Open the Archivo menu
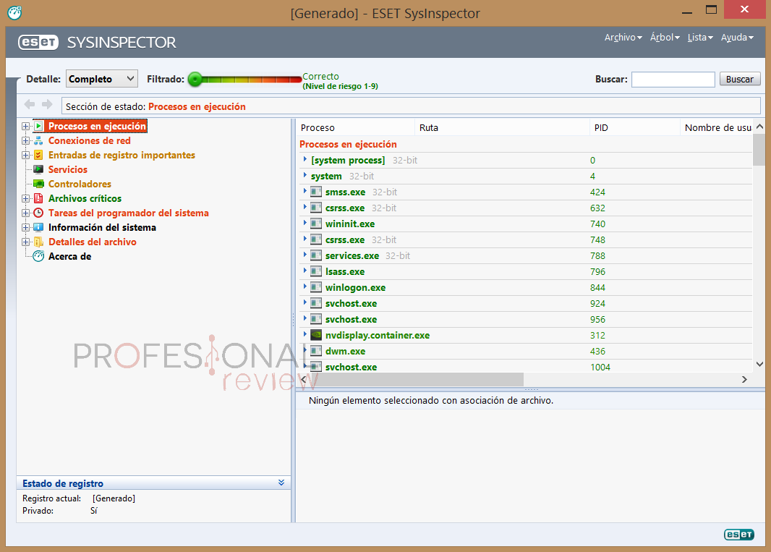 click(x=623, y=38)
